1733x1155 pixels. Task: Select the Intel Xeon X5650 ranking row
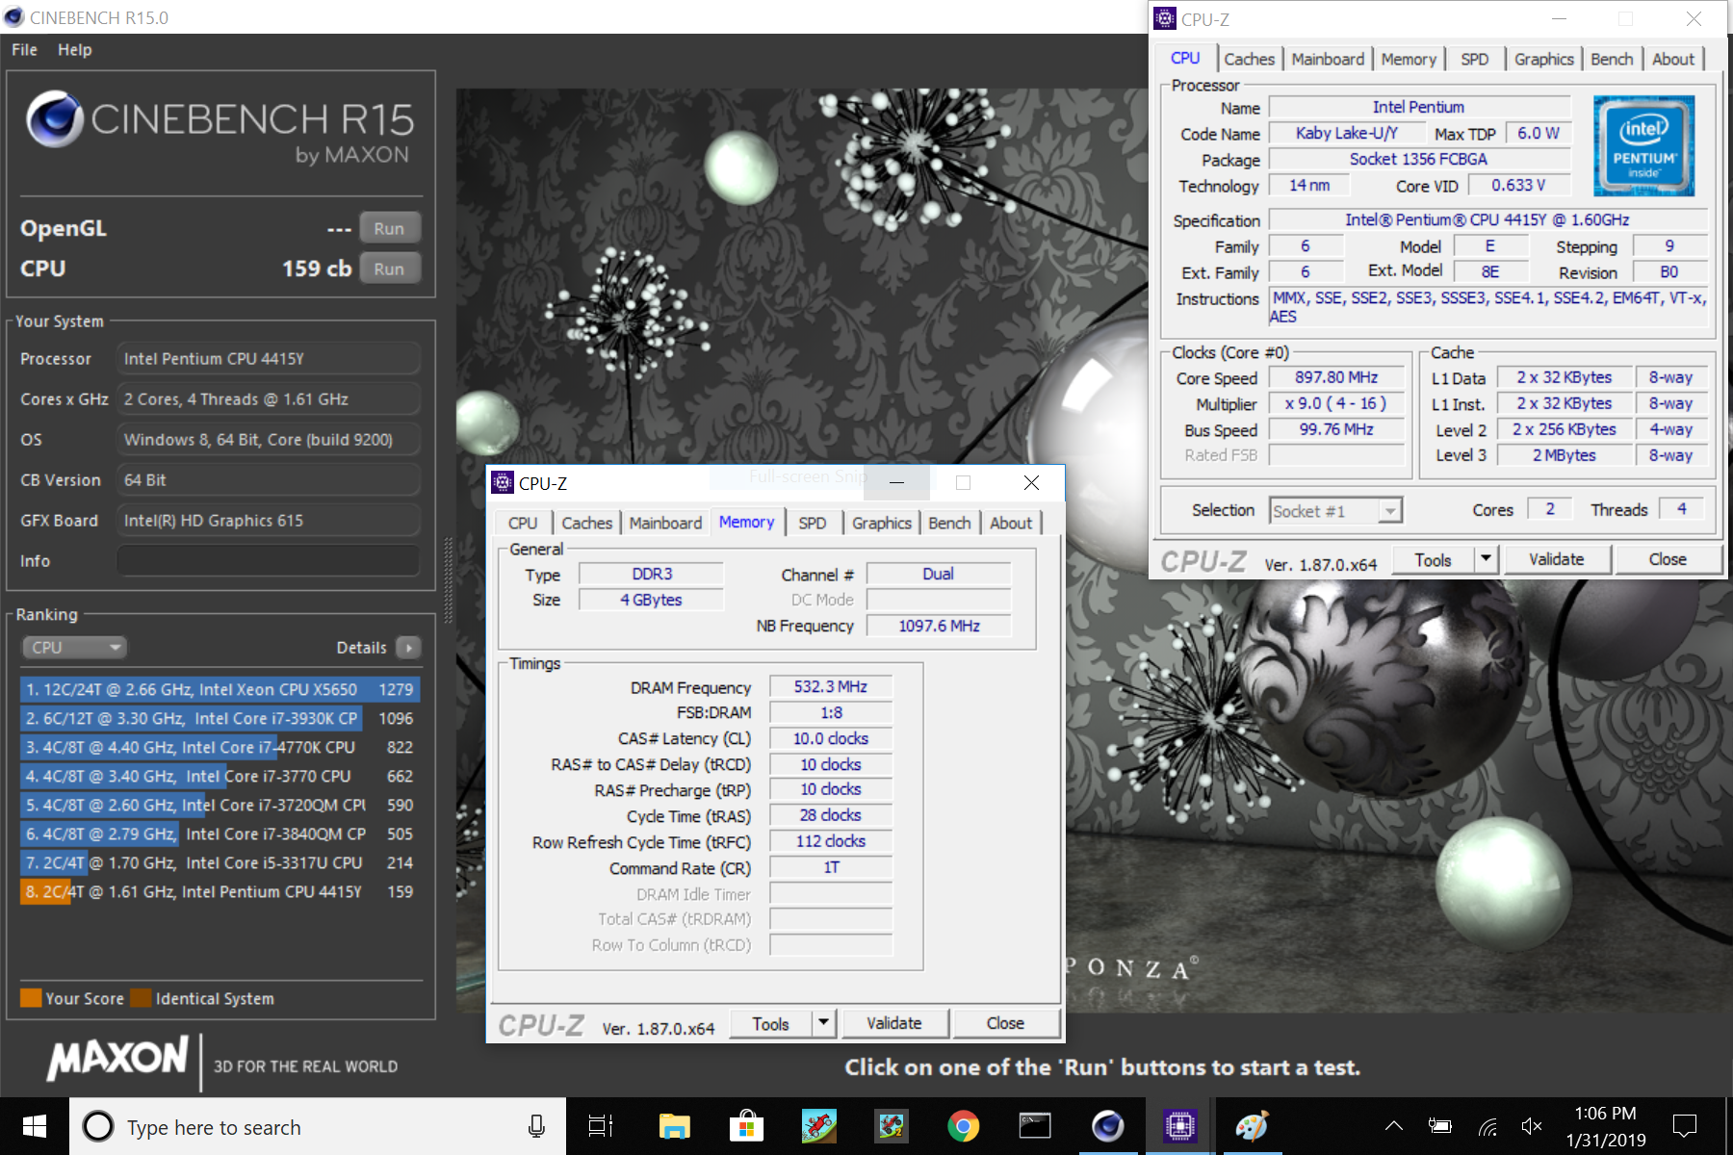220,689
